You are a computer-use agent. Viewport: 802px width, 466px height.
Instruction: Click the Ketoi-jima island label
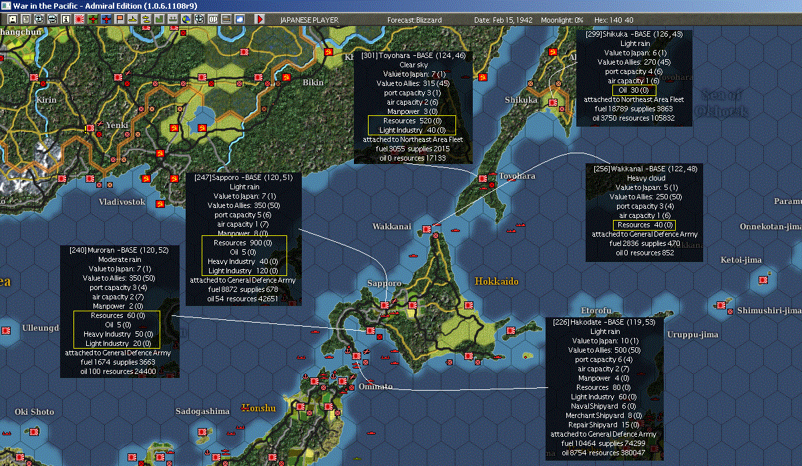(743, 260)
